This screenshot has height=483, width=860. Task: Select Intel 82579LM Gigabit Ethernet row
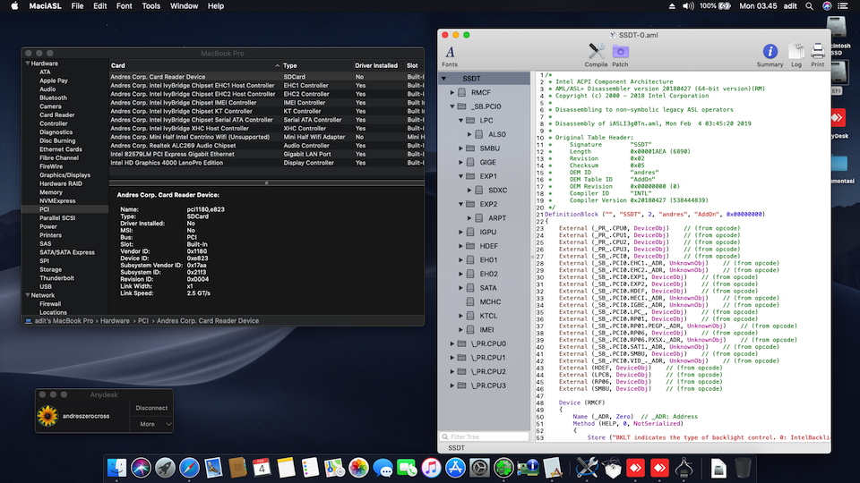267,155
